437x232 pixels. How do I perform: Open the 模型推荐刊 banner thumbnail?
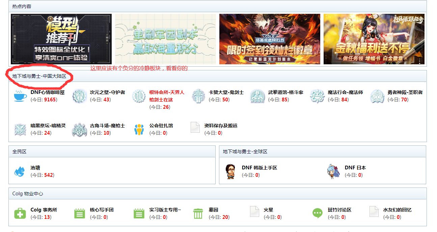click(61, 39)
